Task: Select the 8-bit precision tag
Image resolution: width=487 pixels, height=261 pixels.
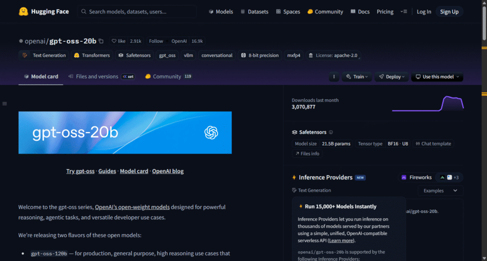Action: click(260, 55)
